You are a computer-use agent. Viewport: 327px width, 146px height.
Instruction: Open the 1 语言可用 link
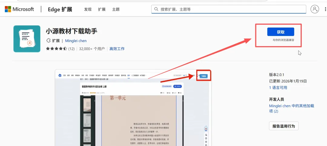(278, 88)
